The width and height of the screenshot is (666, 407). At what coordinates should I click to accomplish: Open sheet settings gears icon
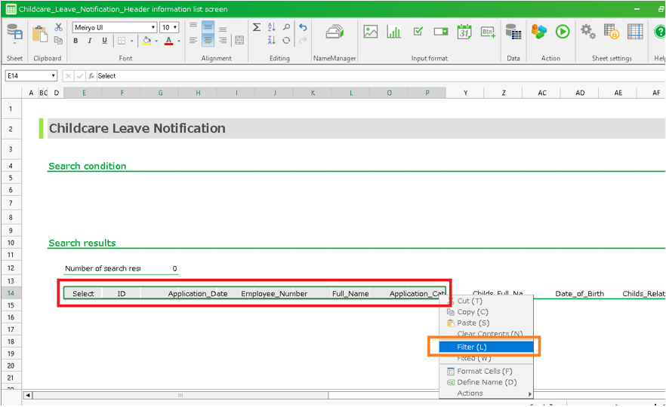tap(587, 32)
